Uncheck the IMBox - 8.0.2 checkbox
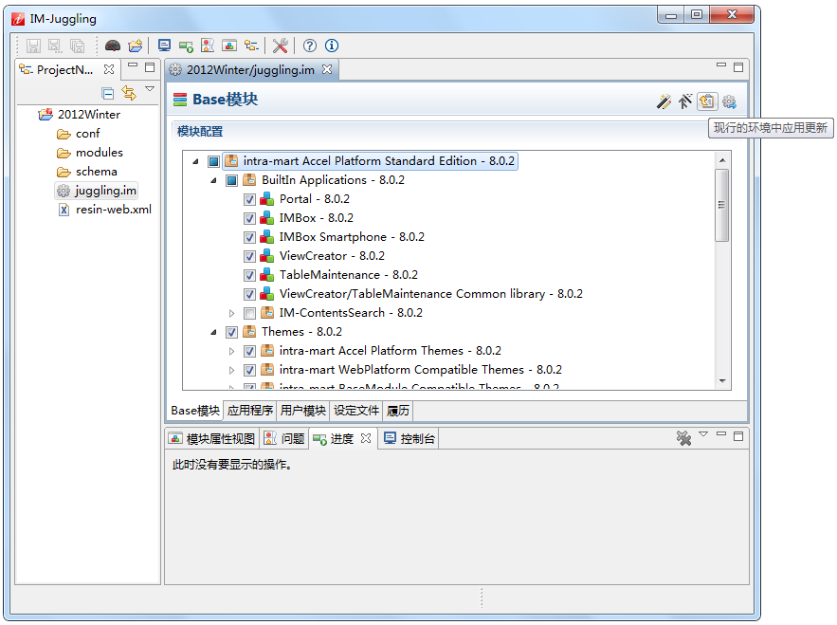The image size is (837, 625). (x=249, y=218)
